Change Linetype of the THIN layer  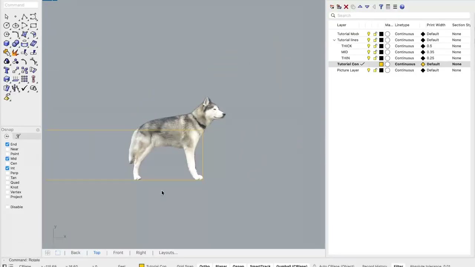tap(404, 58)
